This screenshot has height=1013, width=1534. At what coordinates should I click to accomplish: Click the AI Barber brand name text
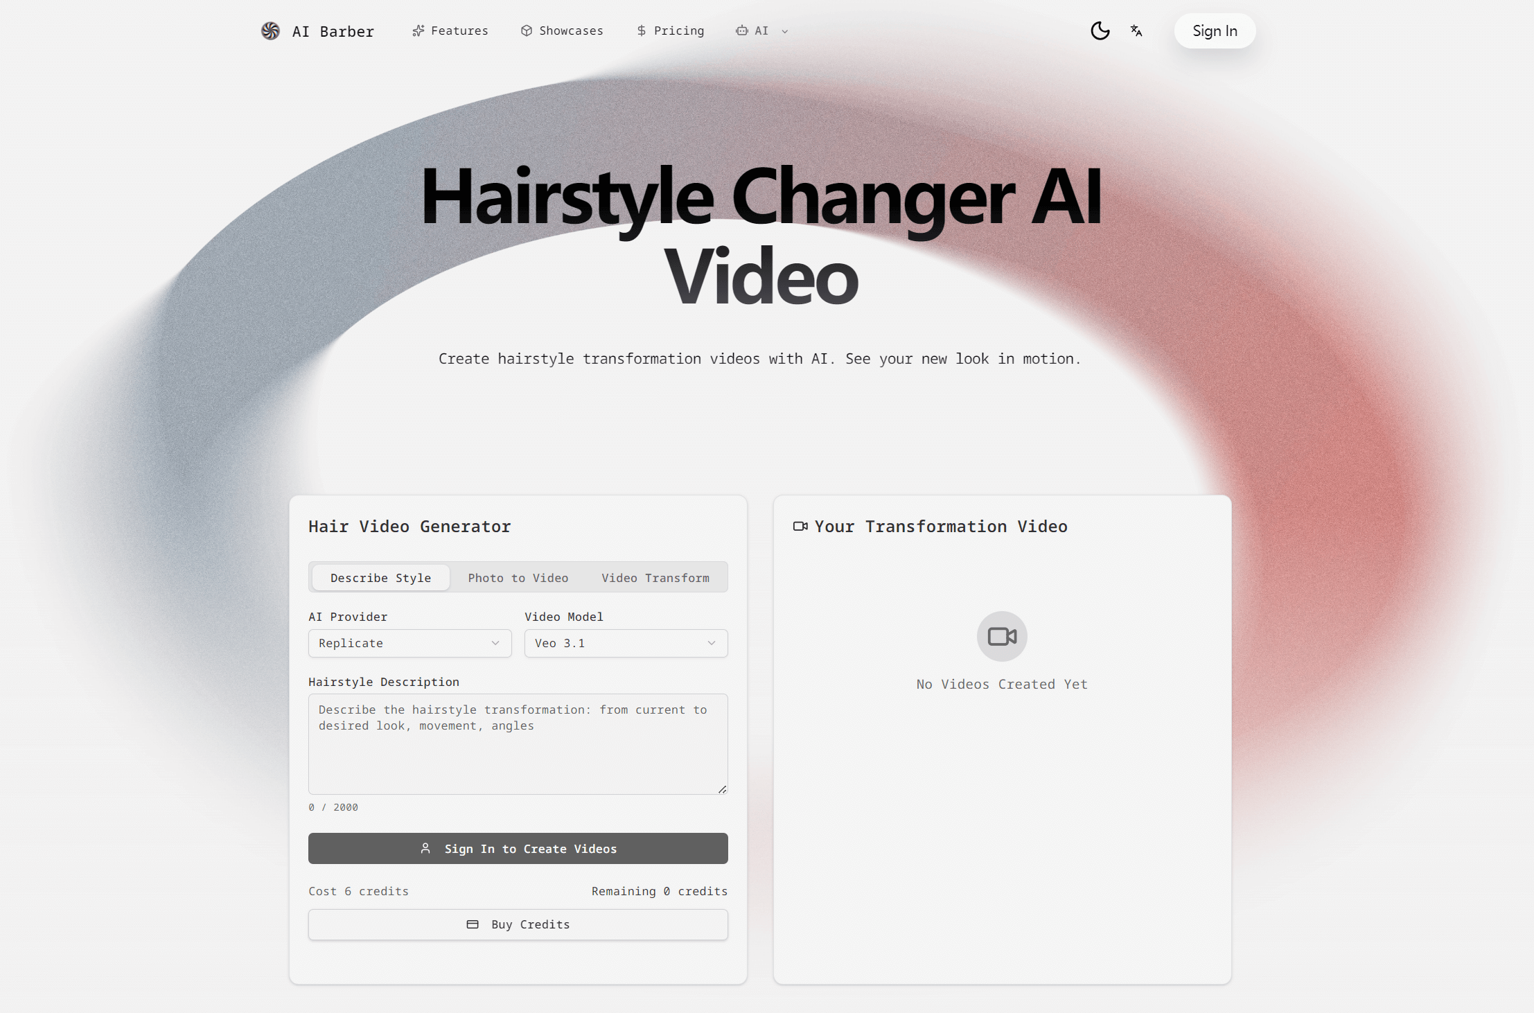click(x=333, y=31)
